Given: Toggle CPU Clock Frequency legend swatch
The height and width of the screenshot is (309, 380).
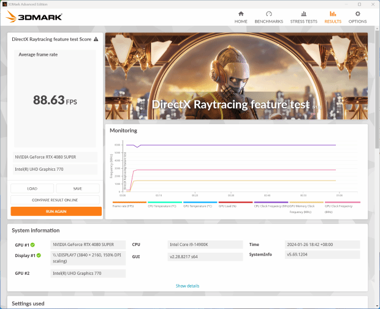Looking at the screenshot, I should point(271,203).
